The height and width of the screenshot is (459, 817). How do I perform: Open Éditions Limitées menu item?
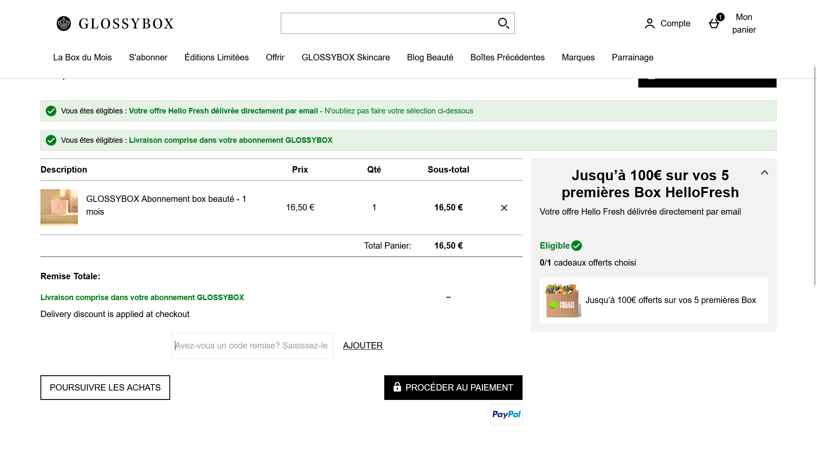pyautogui.click(x=217, y=57)
